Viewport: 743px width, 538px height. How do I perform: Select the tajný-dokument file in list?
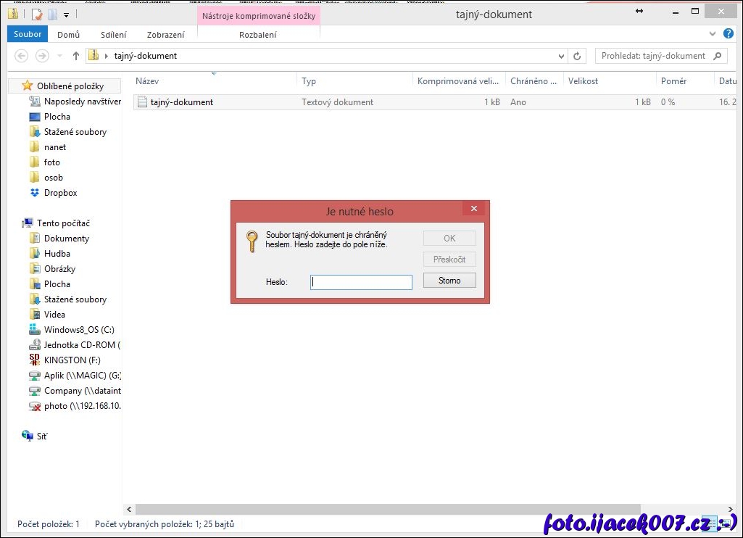click(x=181, y=102)
